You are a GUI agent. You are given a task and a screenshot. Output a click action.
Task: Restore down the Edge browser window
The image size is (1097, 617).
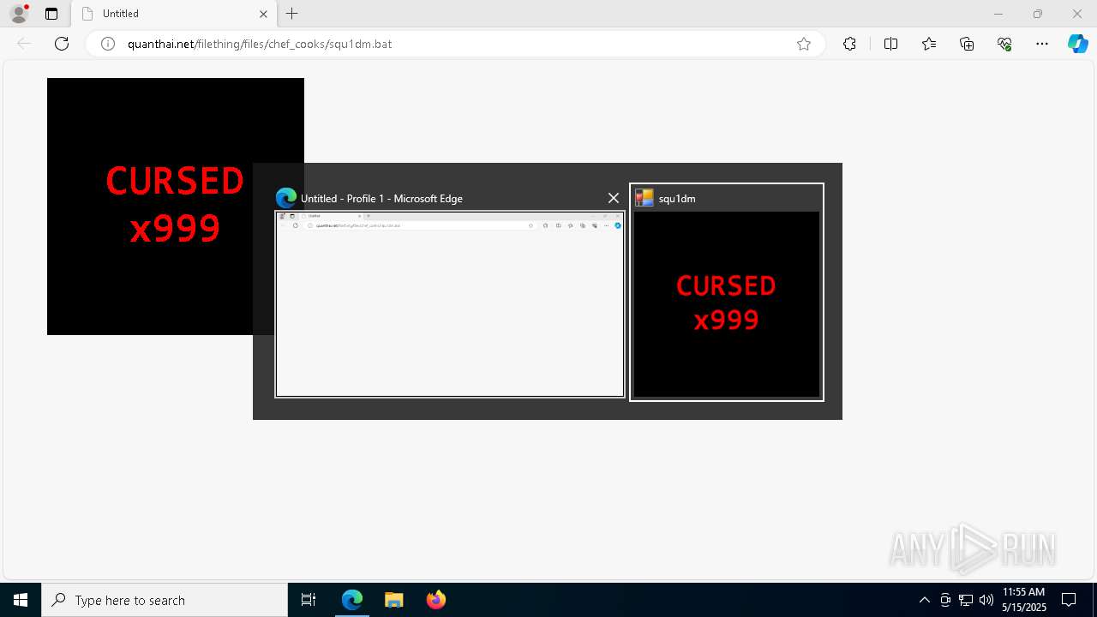tap(1038, 14)
